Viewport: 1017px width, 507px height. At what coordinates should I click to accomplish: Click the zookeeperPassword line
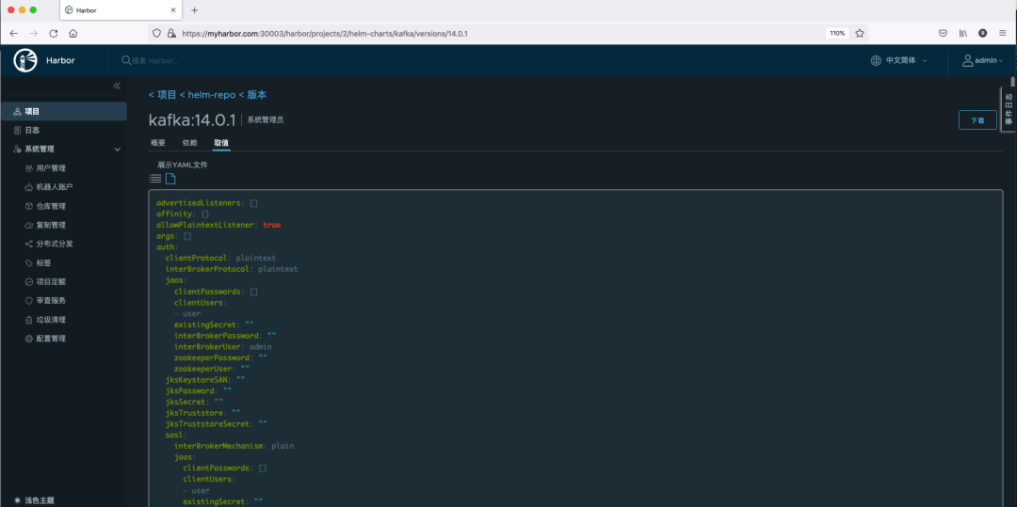220,357
